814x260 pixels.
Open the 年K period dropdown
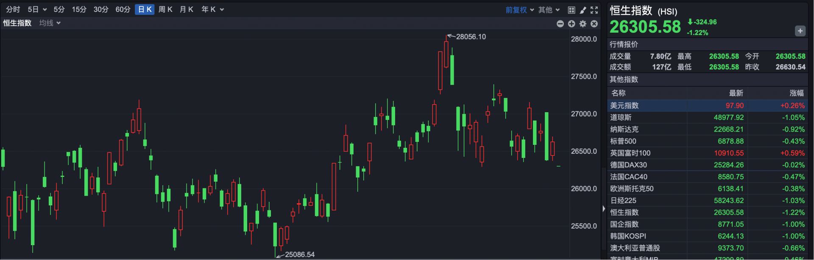[212, 9]
